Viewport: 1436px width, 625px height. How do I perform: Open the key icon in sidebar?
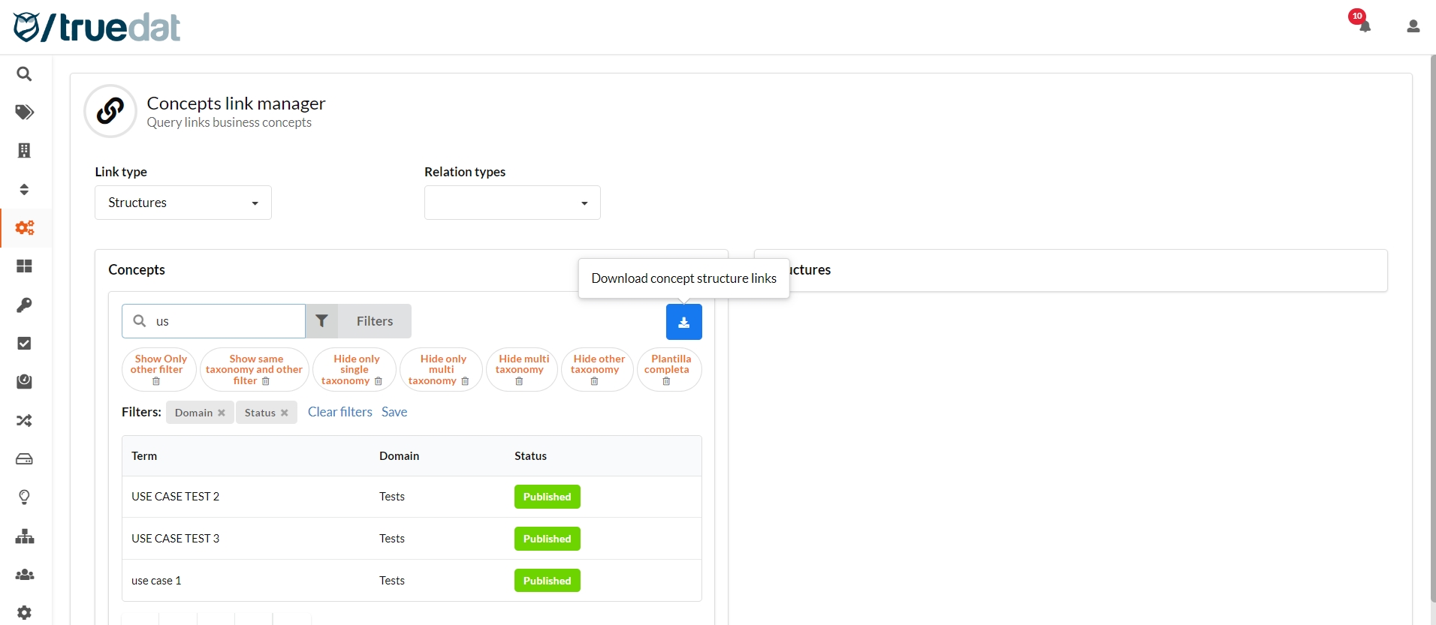click(x=24, y=305)
